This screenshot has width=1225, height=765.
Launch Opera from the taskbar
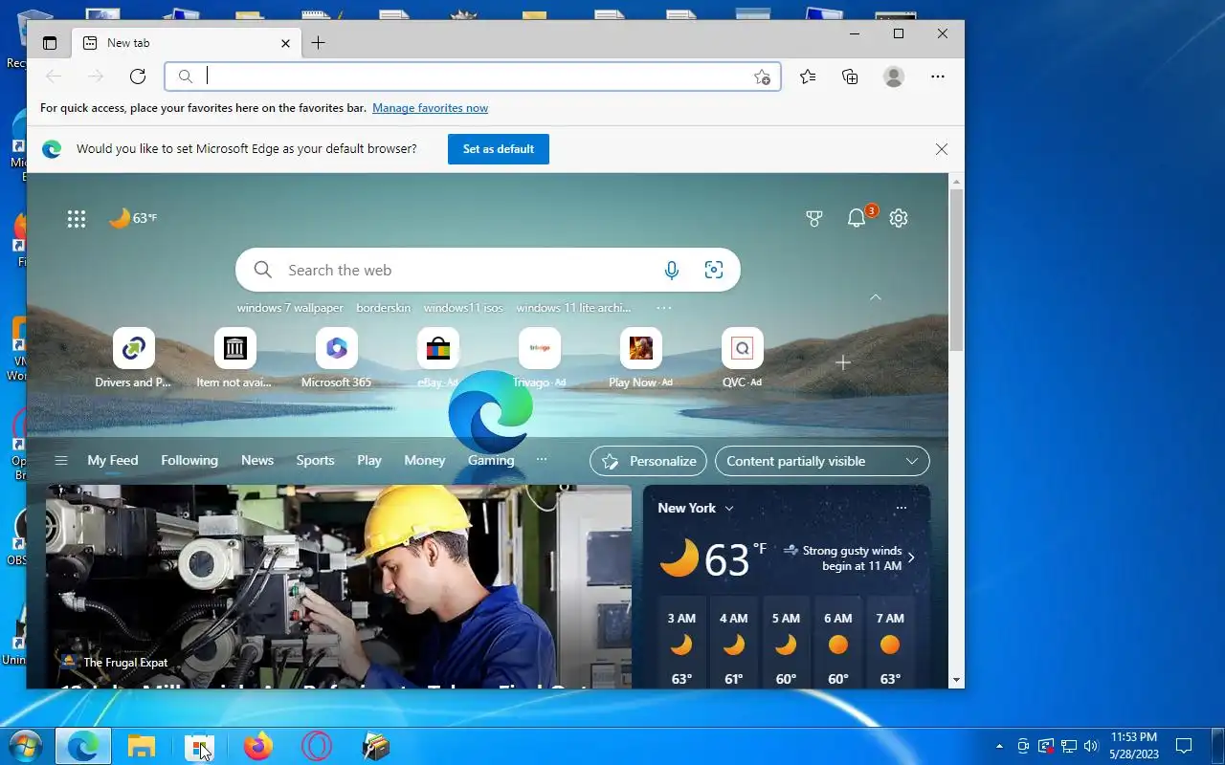pos(317,746)
